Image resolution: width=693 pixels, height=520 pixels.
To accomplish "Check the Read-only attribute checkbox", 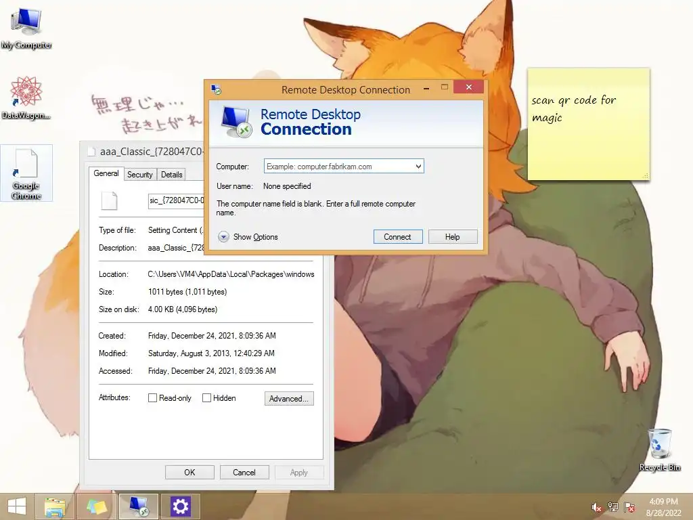I will point(152,398).
